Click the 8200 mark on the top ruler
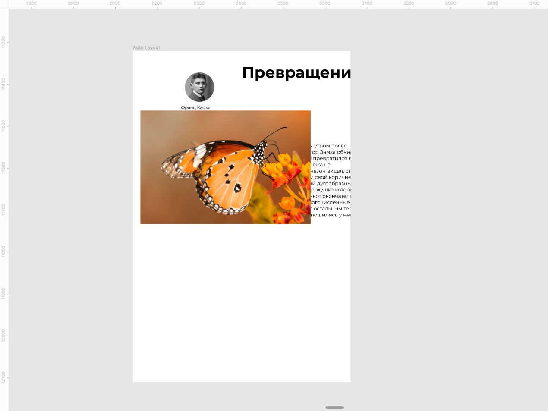This screenshot has height=411, width=548. coord(157,3)
